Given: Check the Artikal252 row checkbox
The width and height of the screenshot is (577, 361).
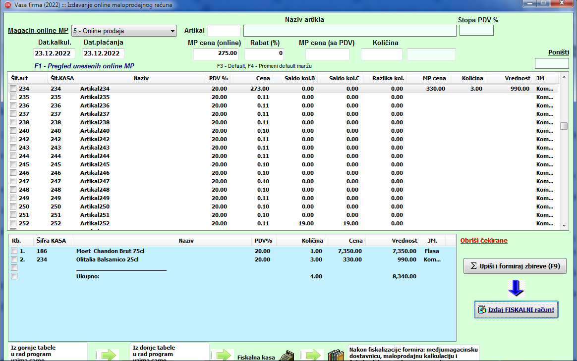Looking at the screenshot, I should click(13, 223).
